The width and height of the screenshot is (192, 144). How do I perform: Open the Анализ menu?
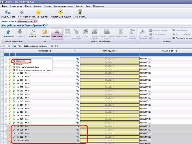(x=37, y=6)
